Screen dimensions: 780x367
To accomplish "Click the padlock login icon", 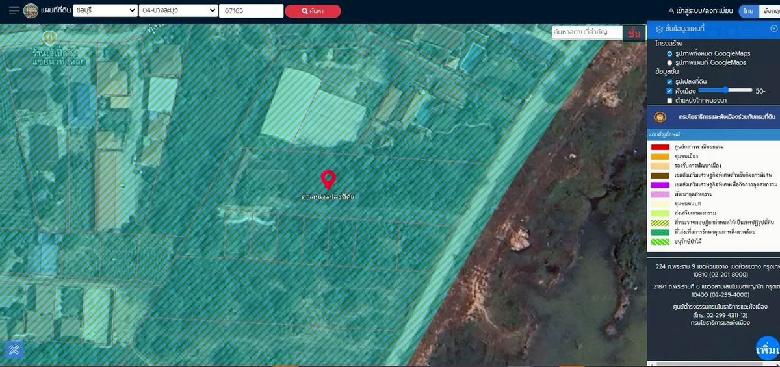I will click(x=671, y=12).
